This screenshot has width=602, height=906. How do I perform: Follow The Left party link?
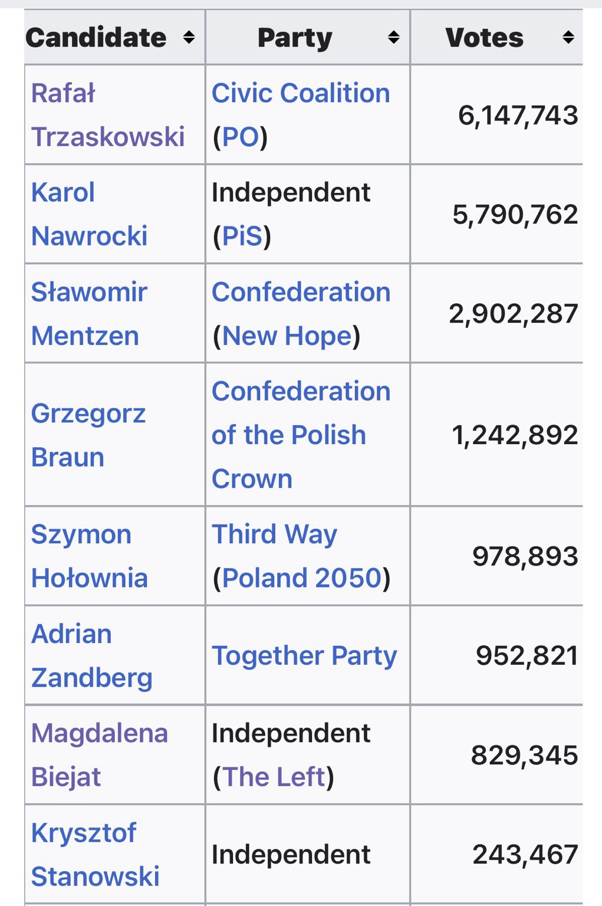point(274,777)
